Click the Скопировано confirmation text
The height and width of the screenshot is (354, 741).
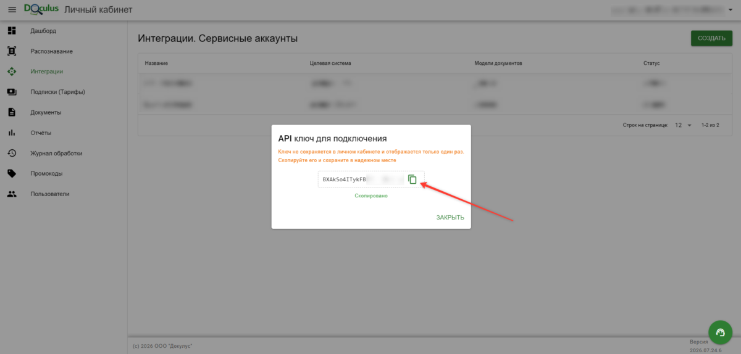[x=371, y=196]
